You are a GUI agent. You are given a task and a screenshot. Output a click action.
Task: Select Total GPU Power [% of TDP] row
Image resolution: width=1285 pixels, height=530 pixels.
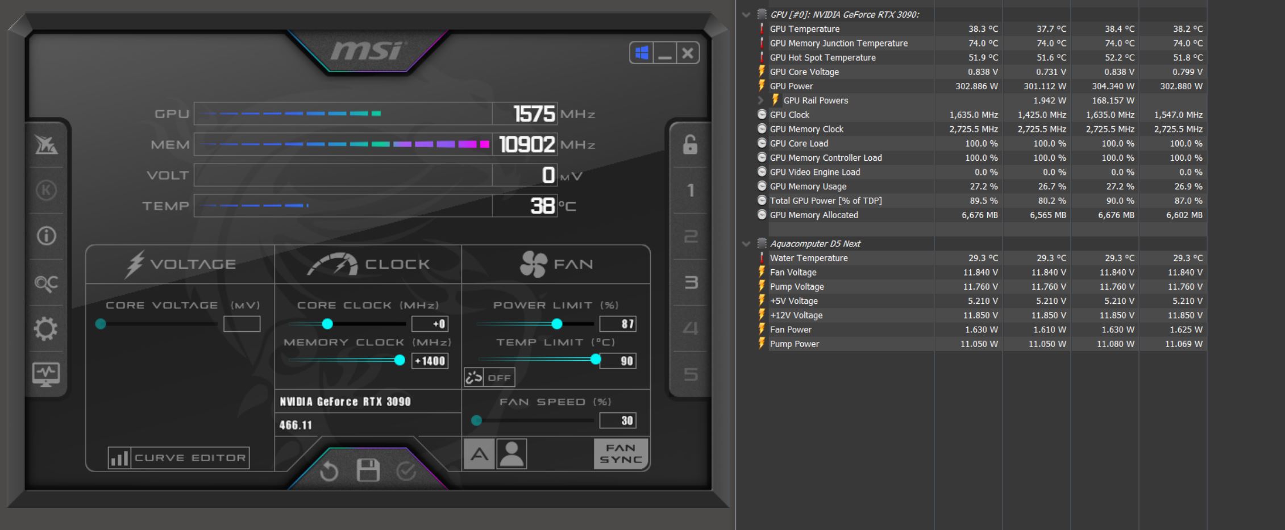pyautogui.click(x=982, y=201)
